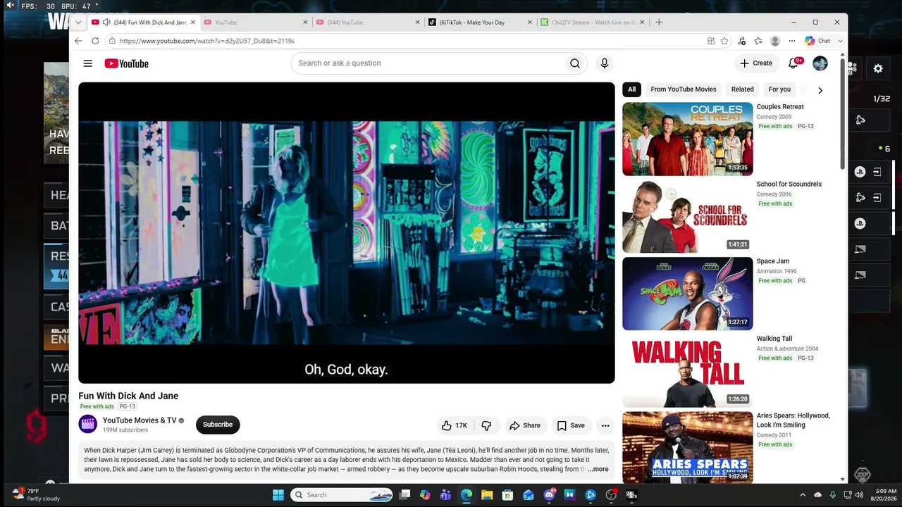
Task: Open the browser favorites list
Action: point(758,41)
